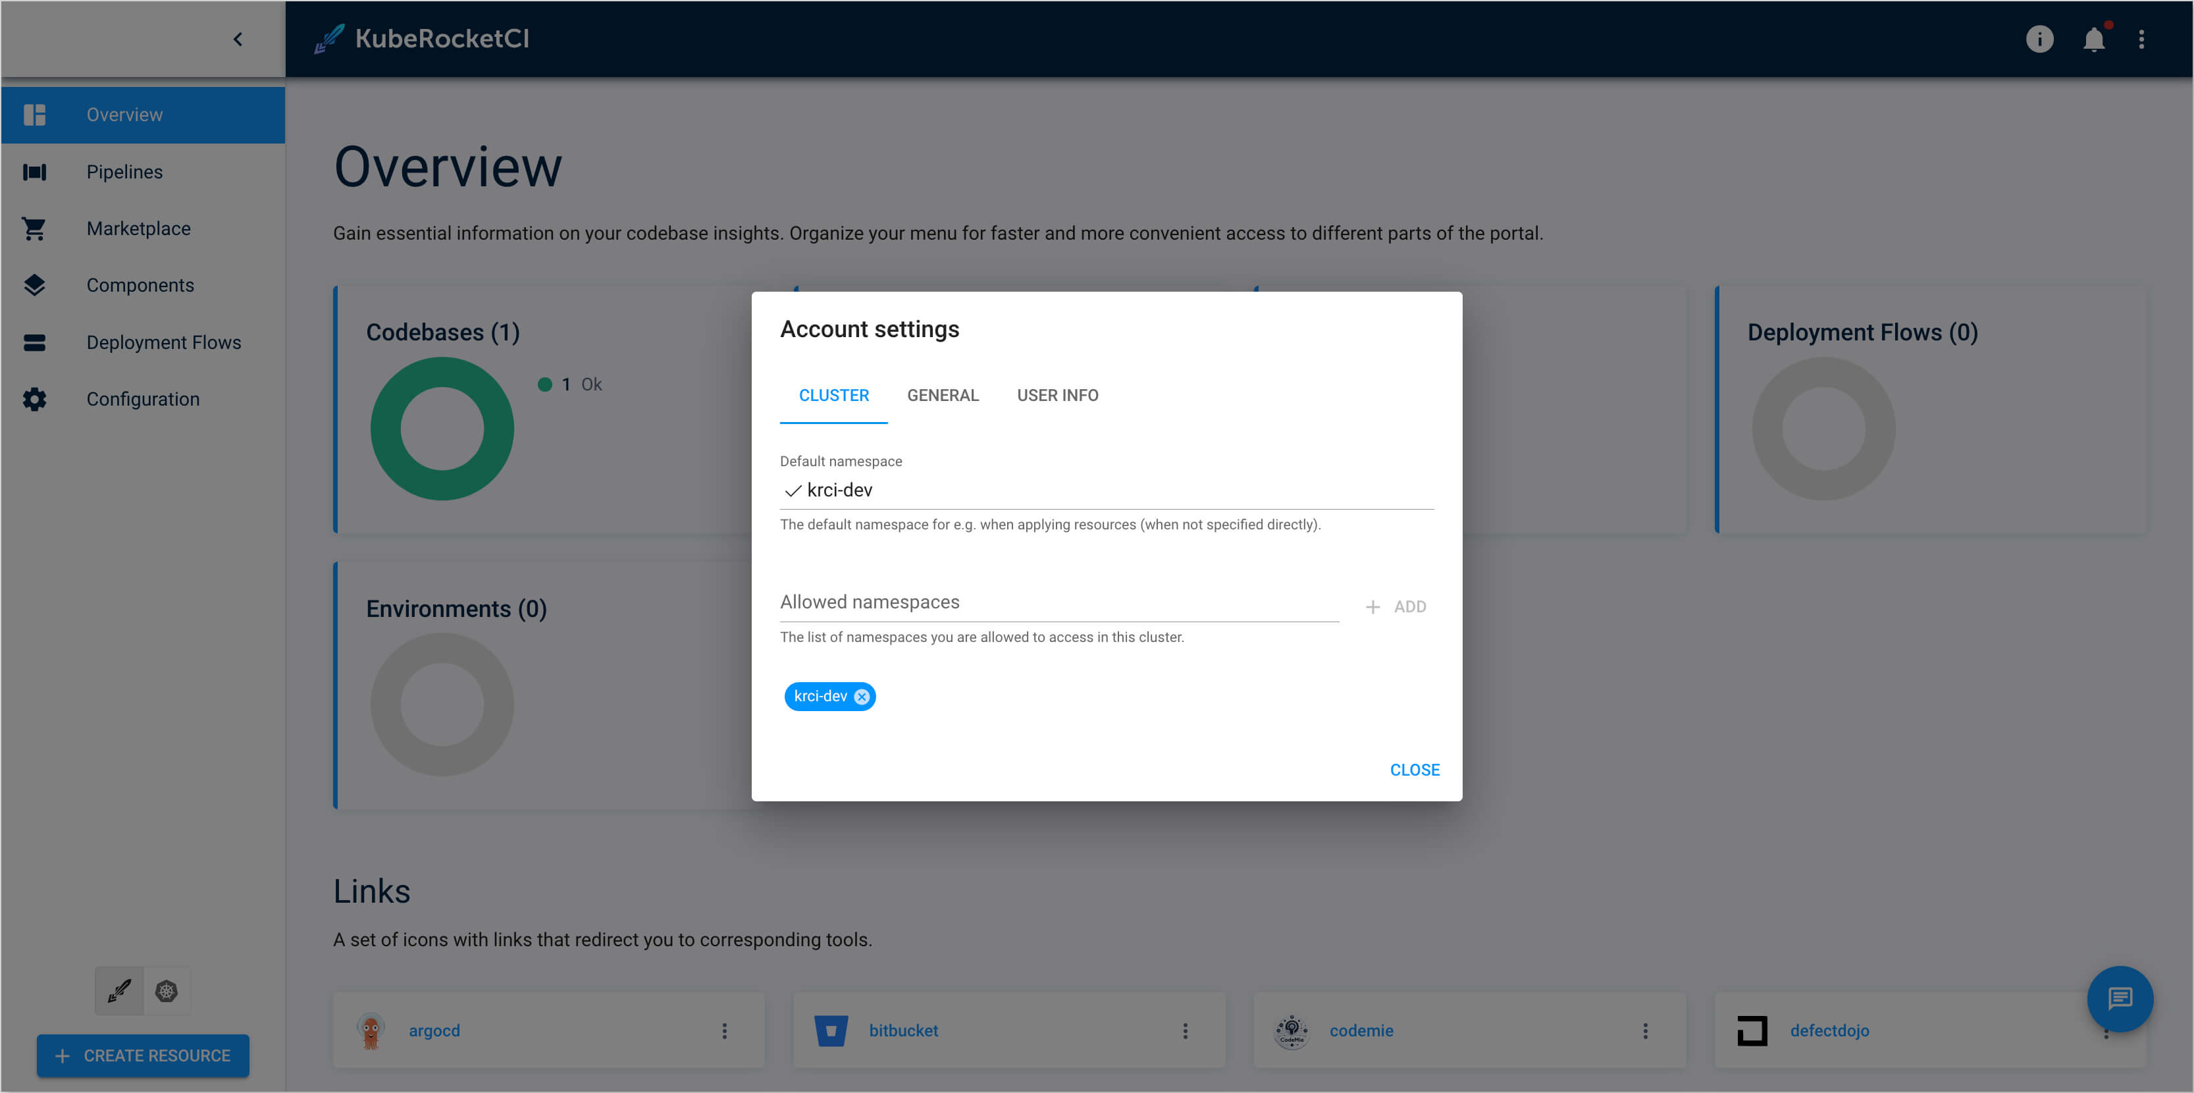Switch to the USER INFO tab

pyautogui.click(x=1057, y=395)
